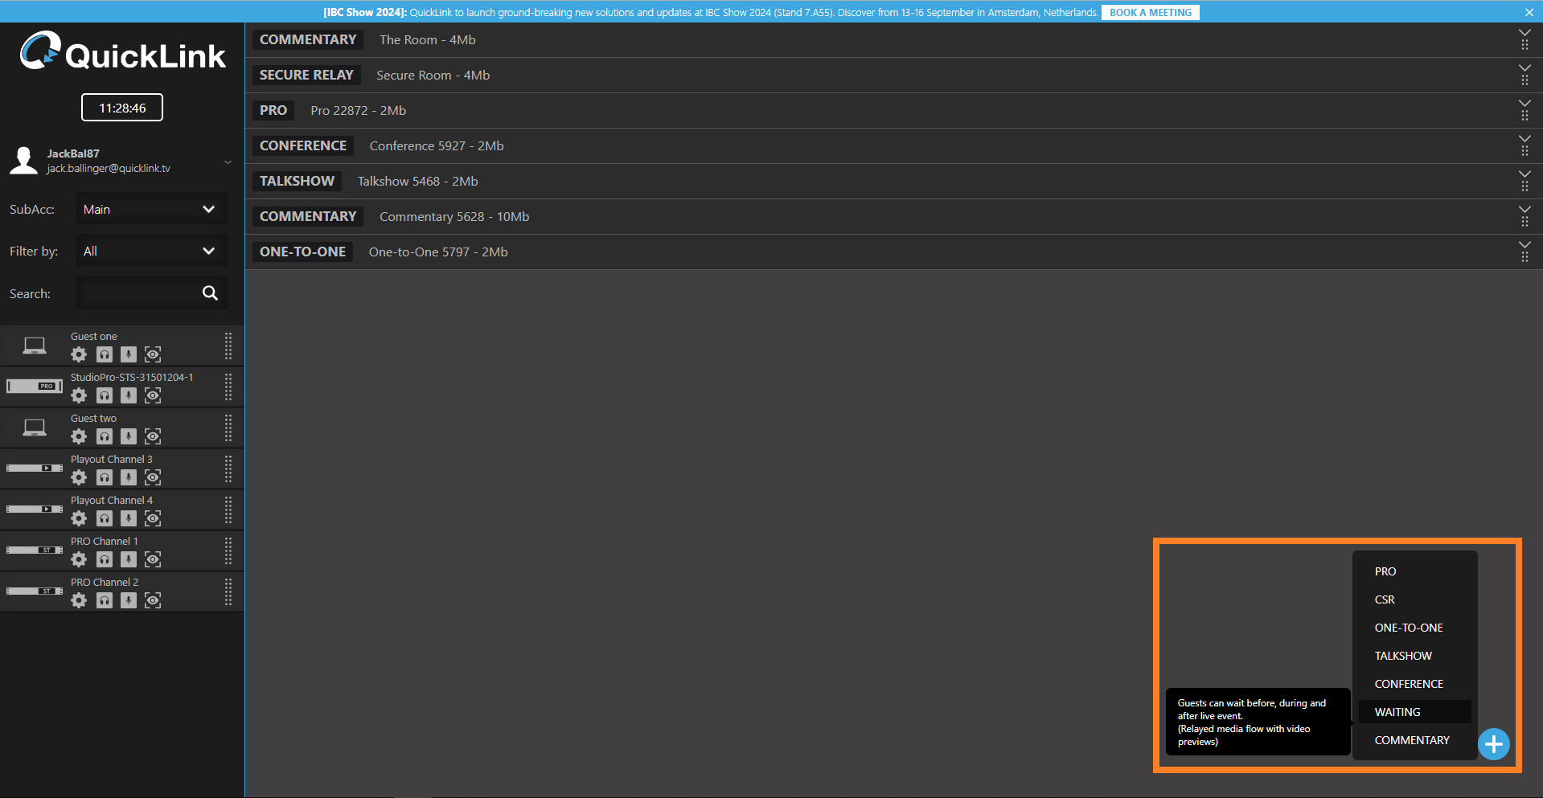
Task: Click the BOOK A MEETING button
Action: point(1150,13)
